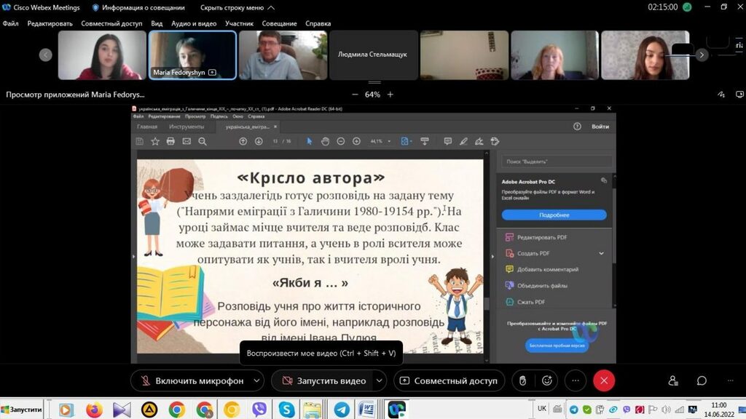The image size is (746, 419).
Task: Select Людмила Стельмащук participant tile
Action: click(x=373, y=55)
